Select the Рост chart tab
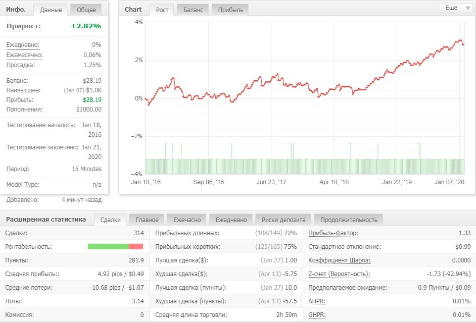Screen dimensions: 476x323 (162, 10)
